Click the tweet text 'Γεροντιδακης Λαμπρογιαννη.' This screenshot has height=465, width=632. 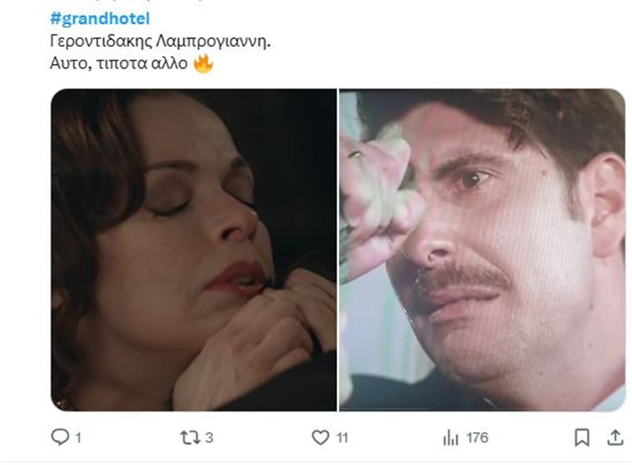click(163, 42)
